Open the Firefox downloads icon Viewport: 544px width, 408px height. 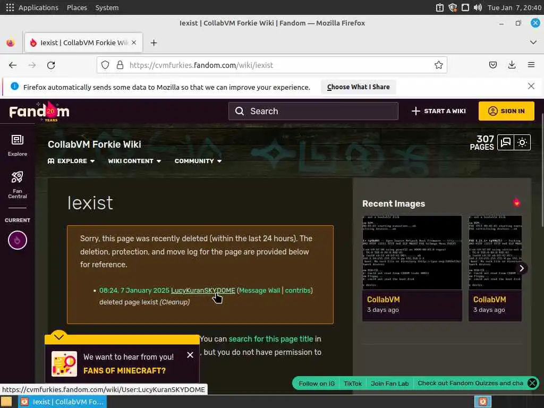pos(512,65)
